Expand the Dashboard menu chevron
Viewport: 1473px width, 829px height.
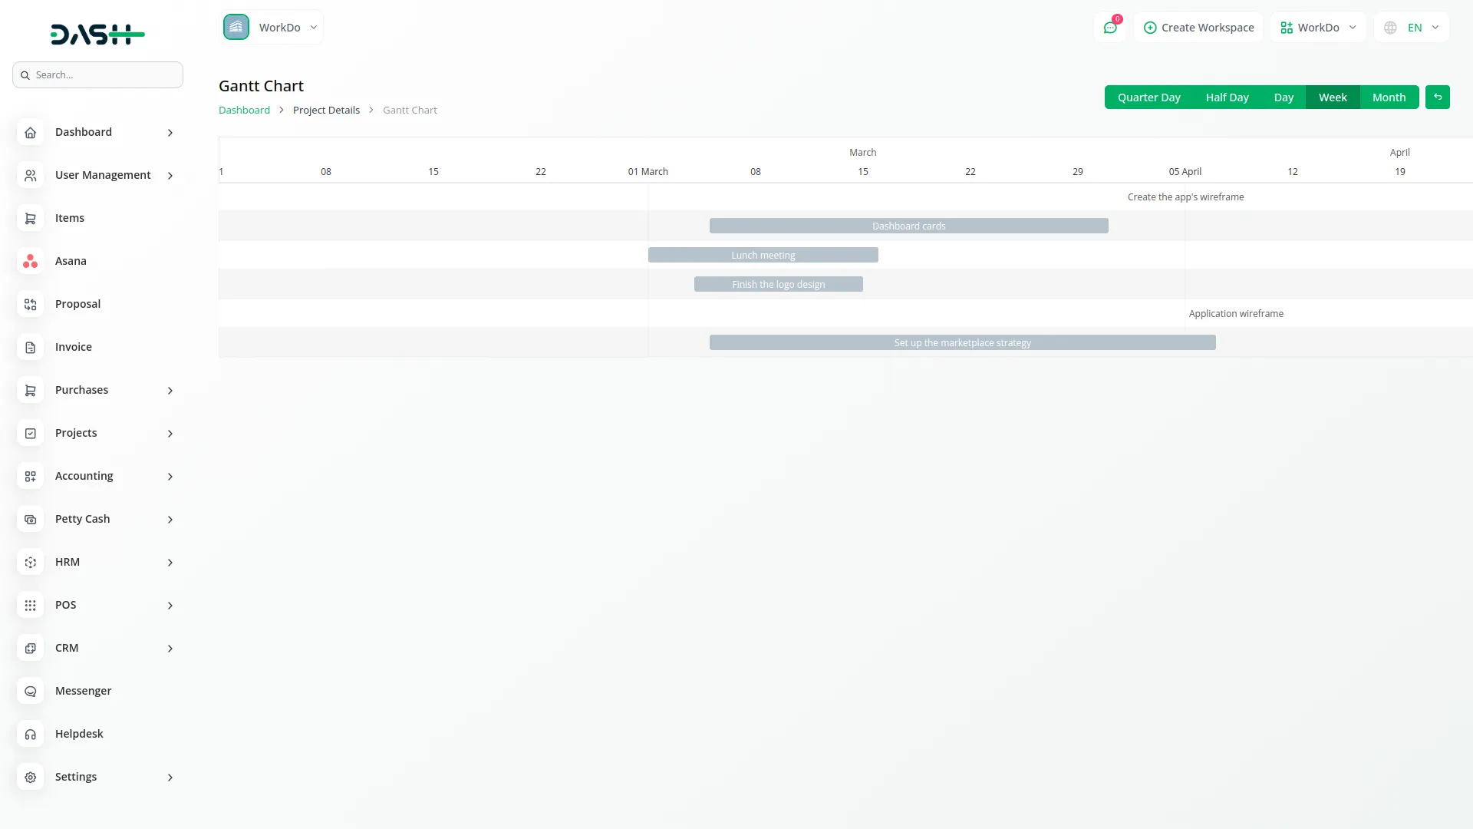pos(170,133)
